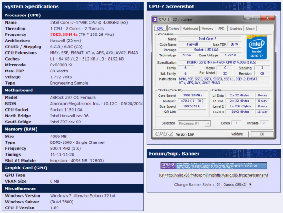The image size is (283, 213).
Task: Click the Specification field in CPU-Z
Action: coord(224,62)
